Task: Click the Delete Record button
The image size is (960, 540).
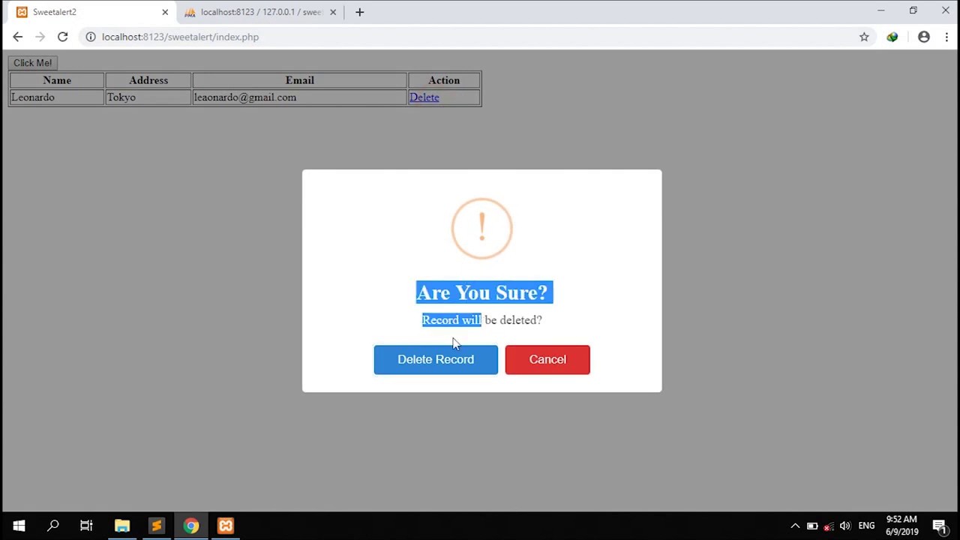Action: pos(436,359)
